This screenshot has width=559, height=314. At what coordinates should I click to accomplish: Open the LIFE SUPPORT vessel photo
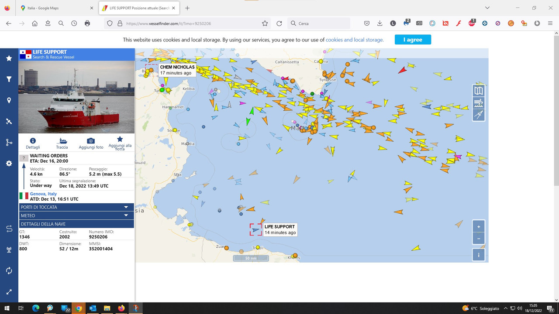tap(76, 97)
